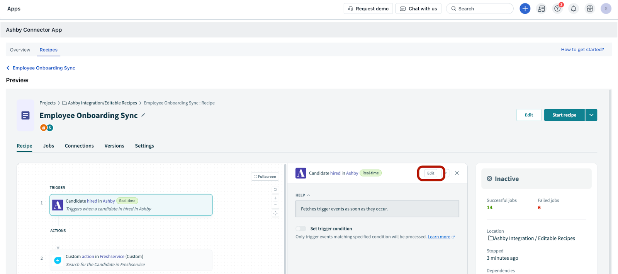
Task: Open the Connections tab
Action: pos(79,146)
